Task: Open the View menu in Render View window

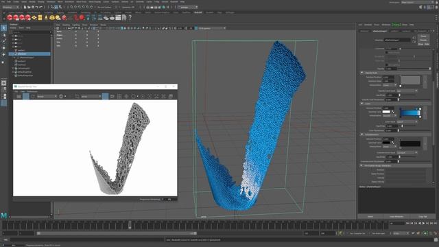Action: (23, 91)
